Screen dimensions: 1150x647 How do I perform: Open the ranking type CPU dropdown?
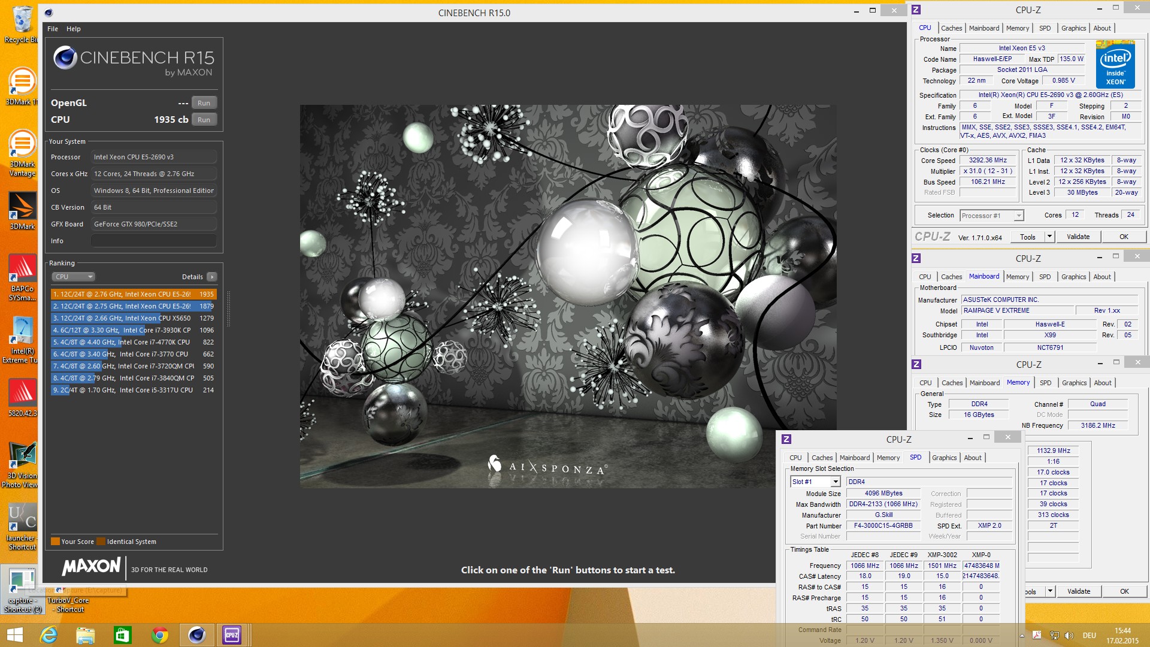(73, 277)
